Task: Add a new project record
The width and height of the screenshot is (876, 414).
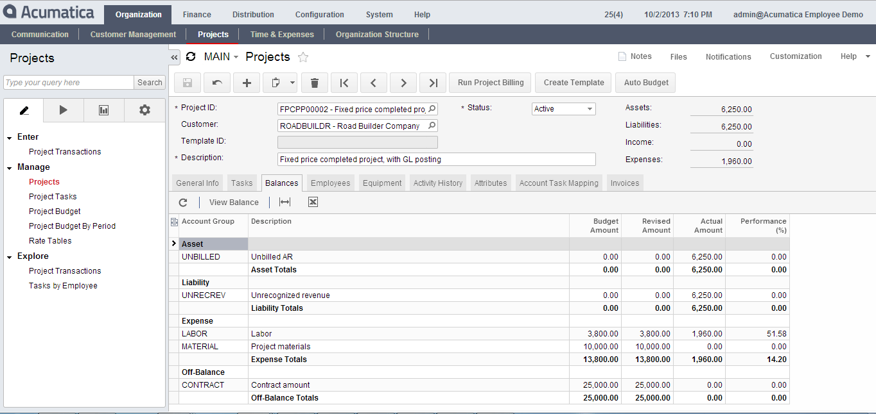Action: pyautogui.click(x=247, y=82)
